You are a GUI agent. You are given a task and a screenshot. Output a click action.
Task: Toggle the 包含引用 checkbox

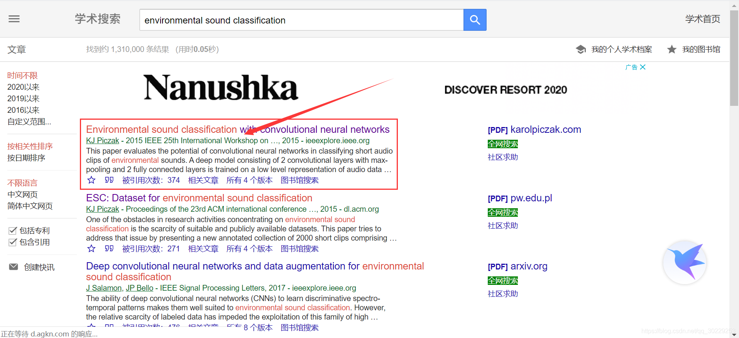[x=13, y=242]
